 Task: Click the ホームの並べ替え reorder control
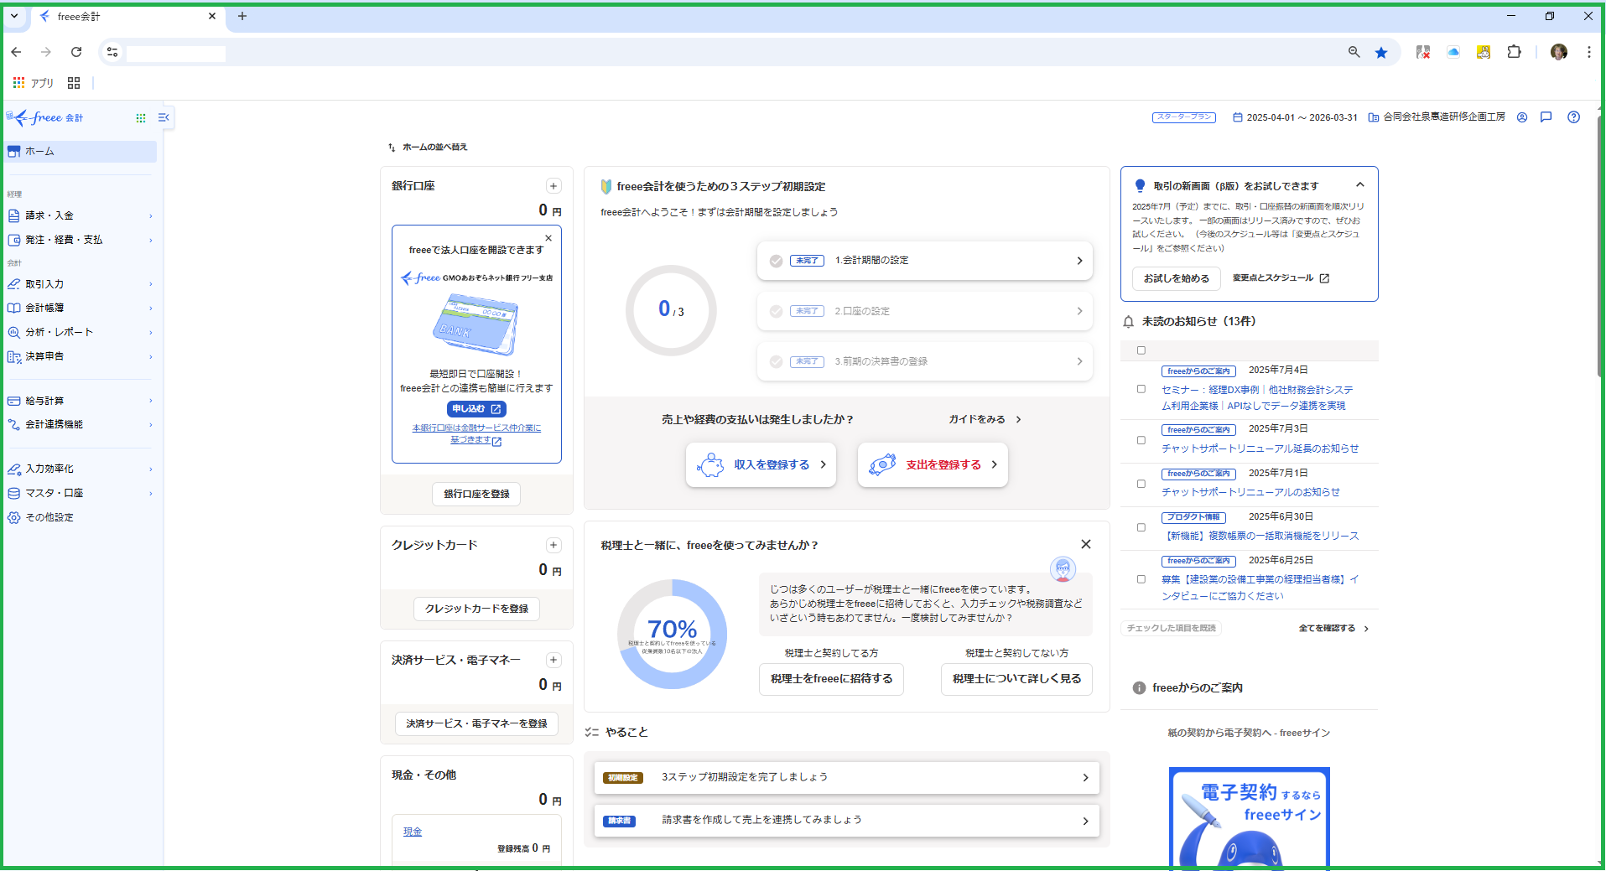(428, 148)
